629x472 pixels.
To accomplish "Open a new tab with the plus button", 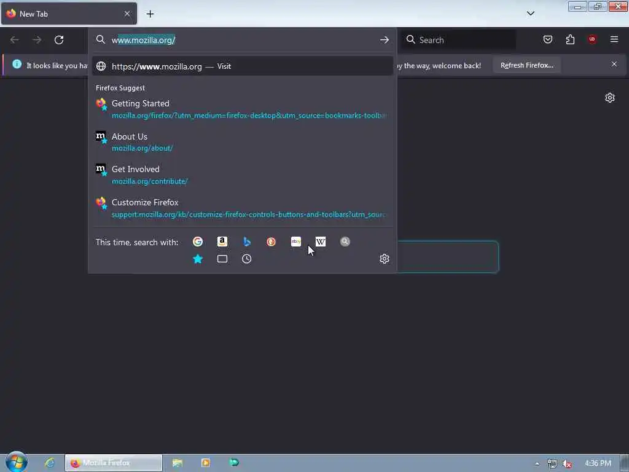I will [150, 14].
